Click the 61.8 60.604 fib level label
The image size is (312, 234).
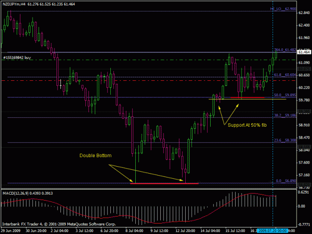(x=285, y=75)
